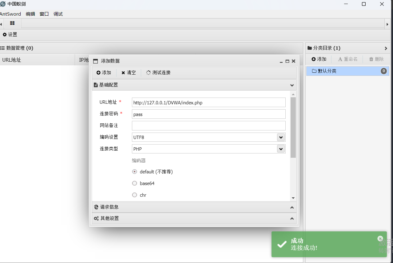Screen dimensions: 393x263
Task: Collapse the 基础配置 section
Action: (x=292, y=85)
